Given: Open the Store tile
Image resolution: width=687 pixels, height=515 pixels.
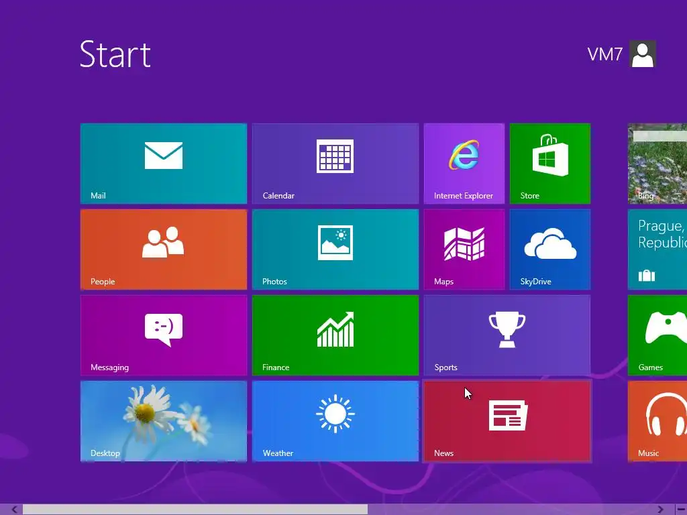Looking at the screenshot, I should (550, 164).
